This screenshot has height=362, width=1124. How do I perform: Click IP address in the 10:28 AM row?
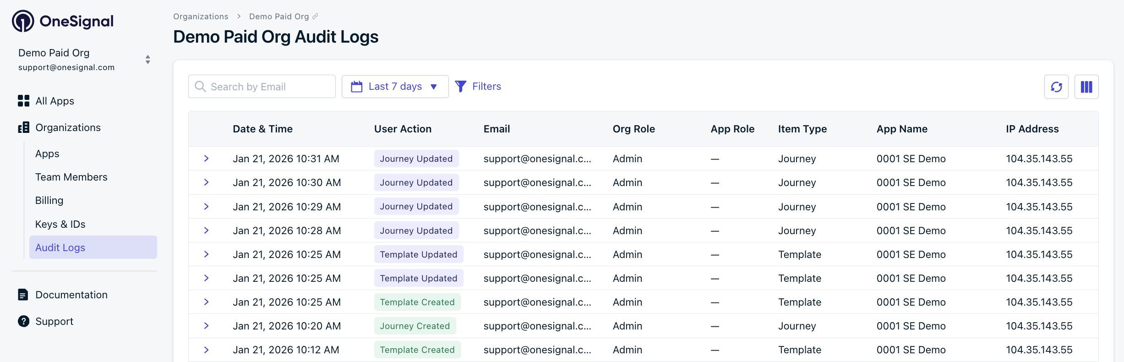[1039, 230]
